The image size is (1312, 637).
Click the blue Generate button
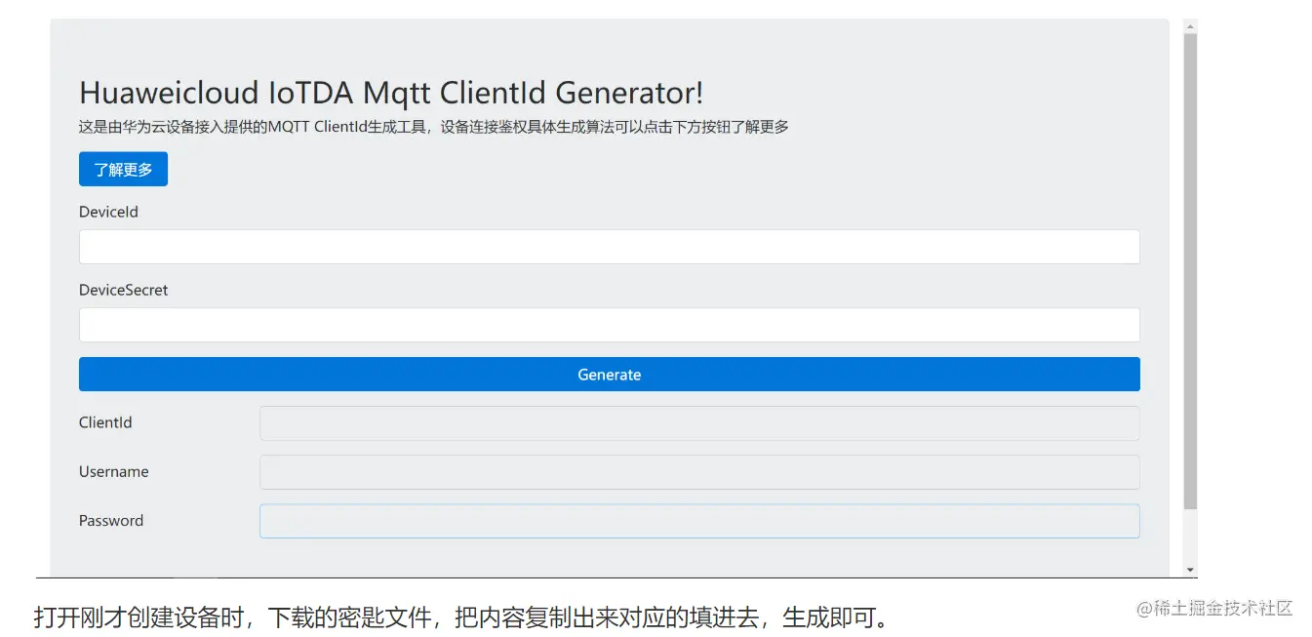pyautogui.click(x=609, y=375)
